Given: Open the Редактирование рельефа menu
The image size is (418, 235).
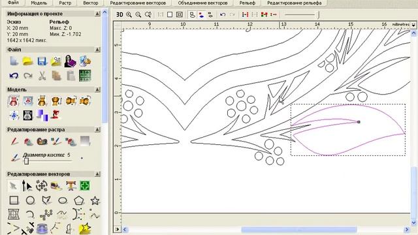Looking at the screenshot, I should [x=295, y=3].
